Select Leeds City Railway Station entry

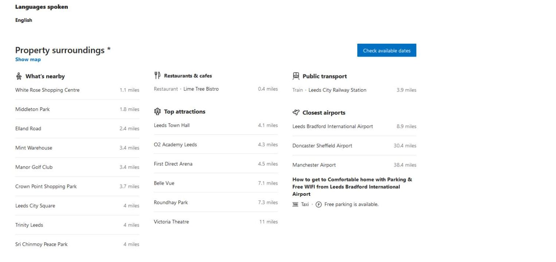tap(354, 90)
